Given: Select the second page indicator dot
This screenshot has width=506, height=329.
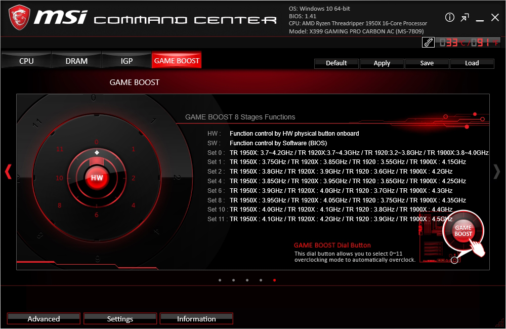Looking at the screenshot, I should (x=233, y=280).
